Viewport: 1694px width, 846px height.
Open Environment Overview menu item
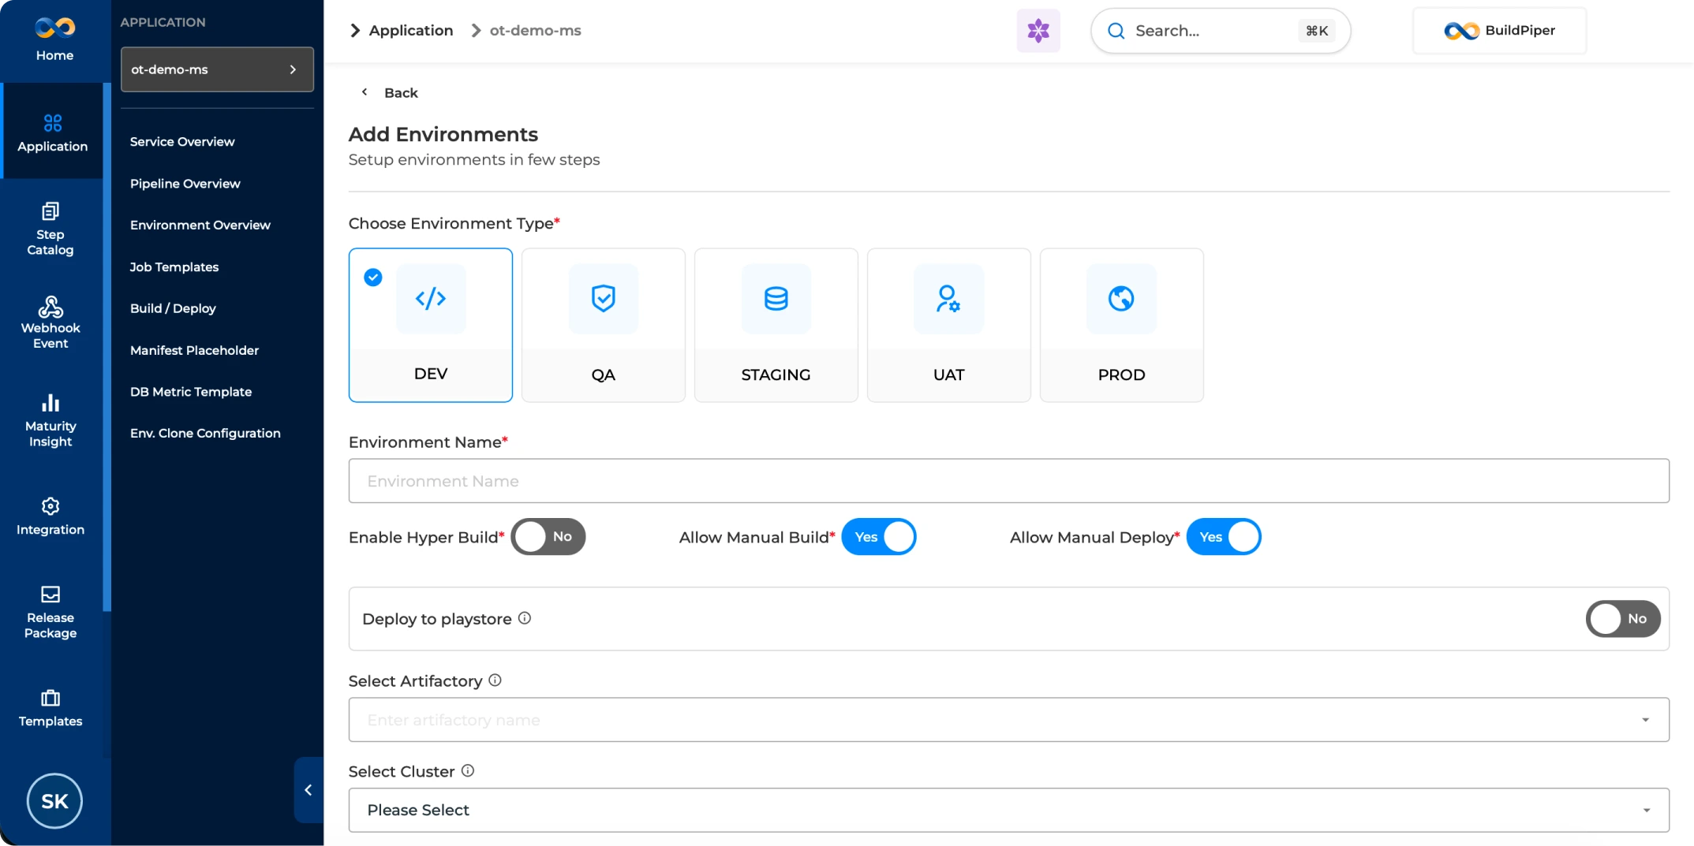point(200,225)
